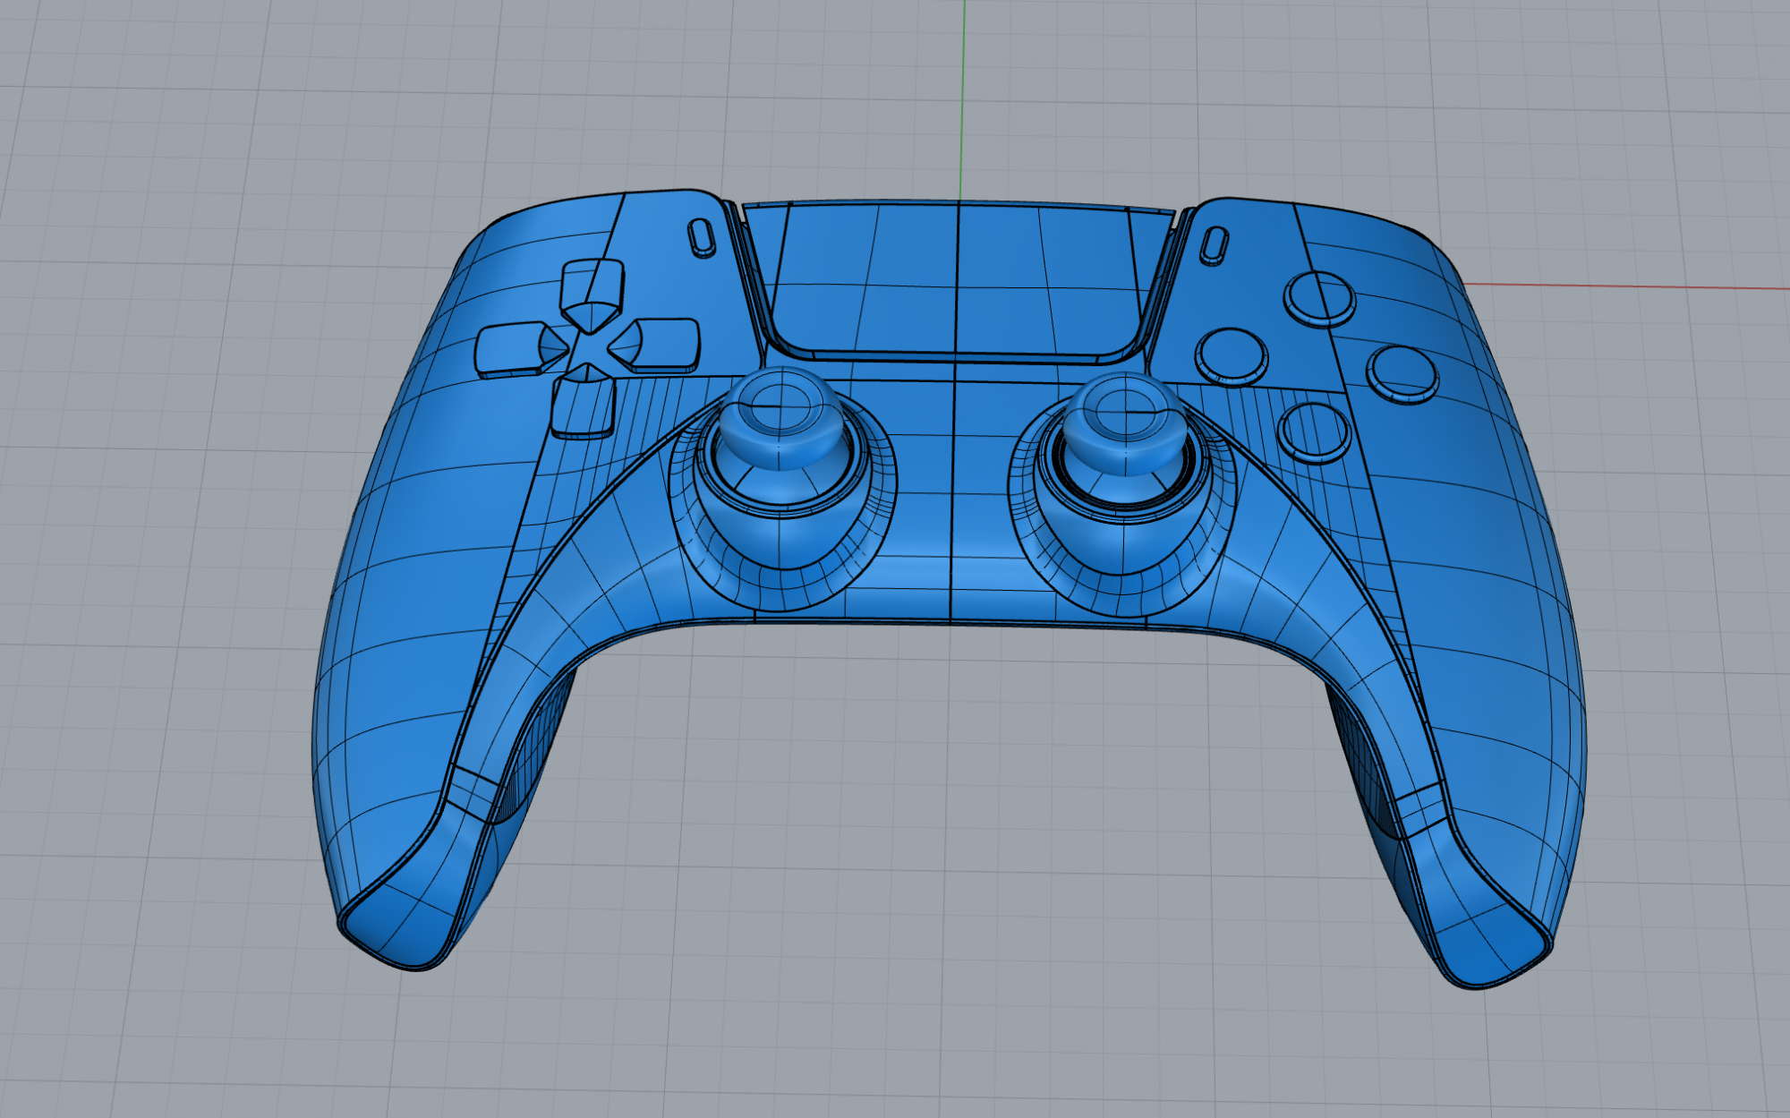Select the D-pad up button on the controller model

(592, 295)
